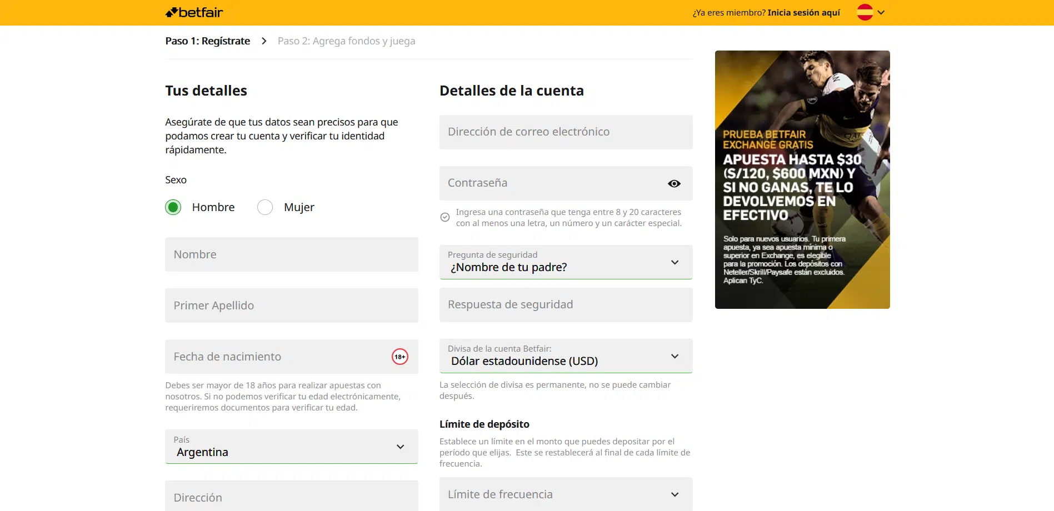Click text 'La selección de divisa es permanente'
Screen dimensions: 1054x511
[x=513, y=385]
